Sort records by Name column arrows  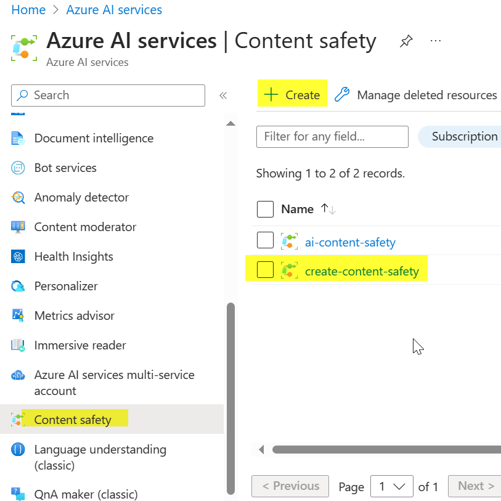(x=328, y=210)
